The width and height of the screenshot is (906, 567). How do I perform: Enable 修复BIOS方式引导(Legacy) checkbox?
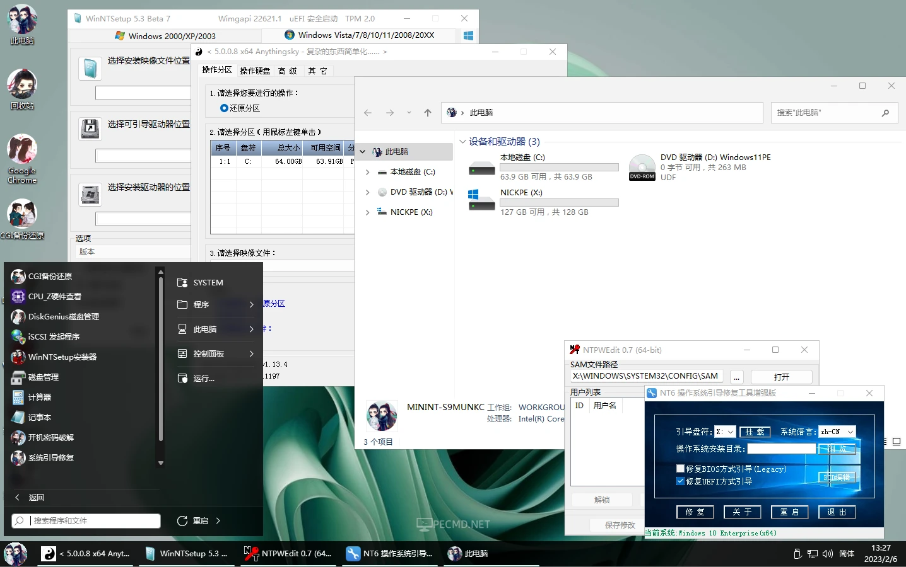[680, 469]
